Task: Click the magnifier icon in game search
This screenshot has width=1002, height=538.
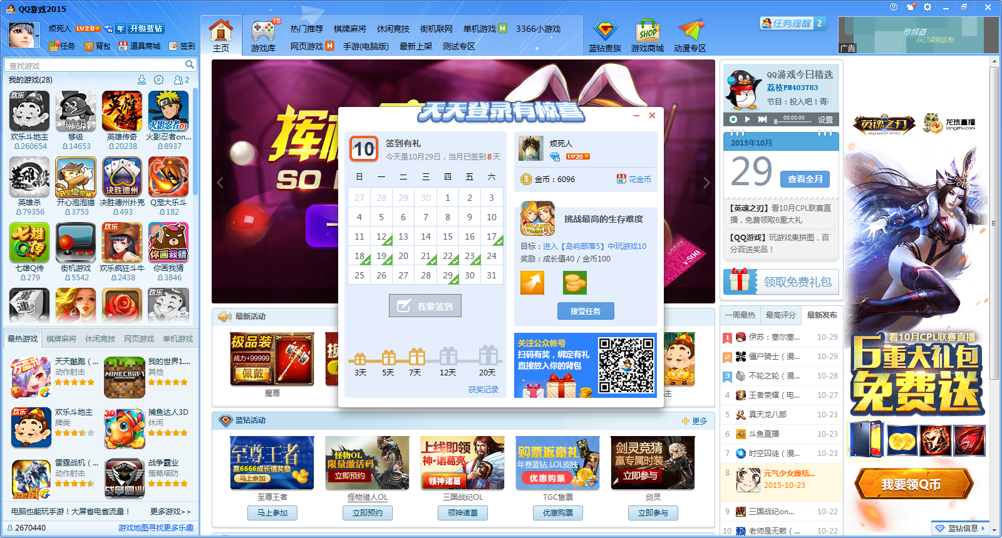Action: [x=189, y=65]
